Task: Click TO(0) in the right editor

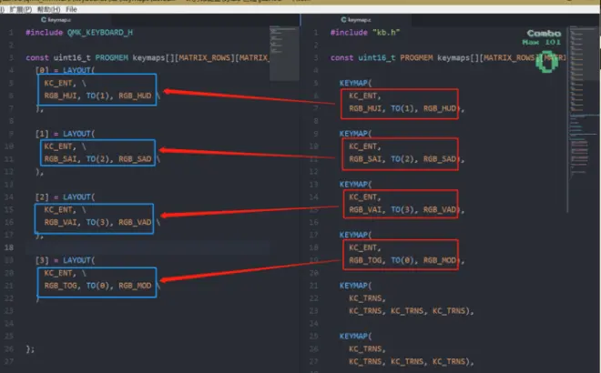Action: point(402,260)
